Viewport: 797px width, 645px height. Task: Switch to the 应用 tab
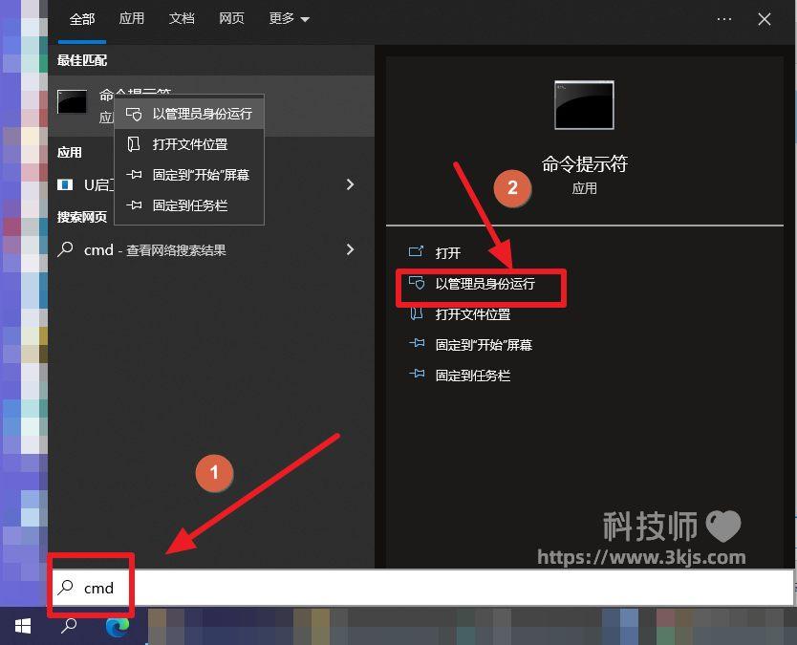[132, 19]
